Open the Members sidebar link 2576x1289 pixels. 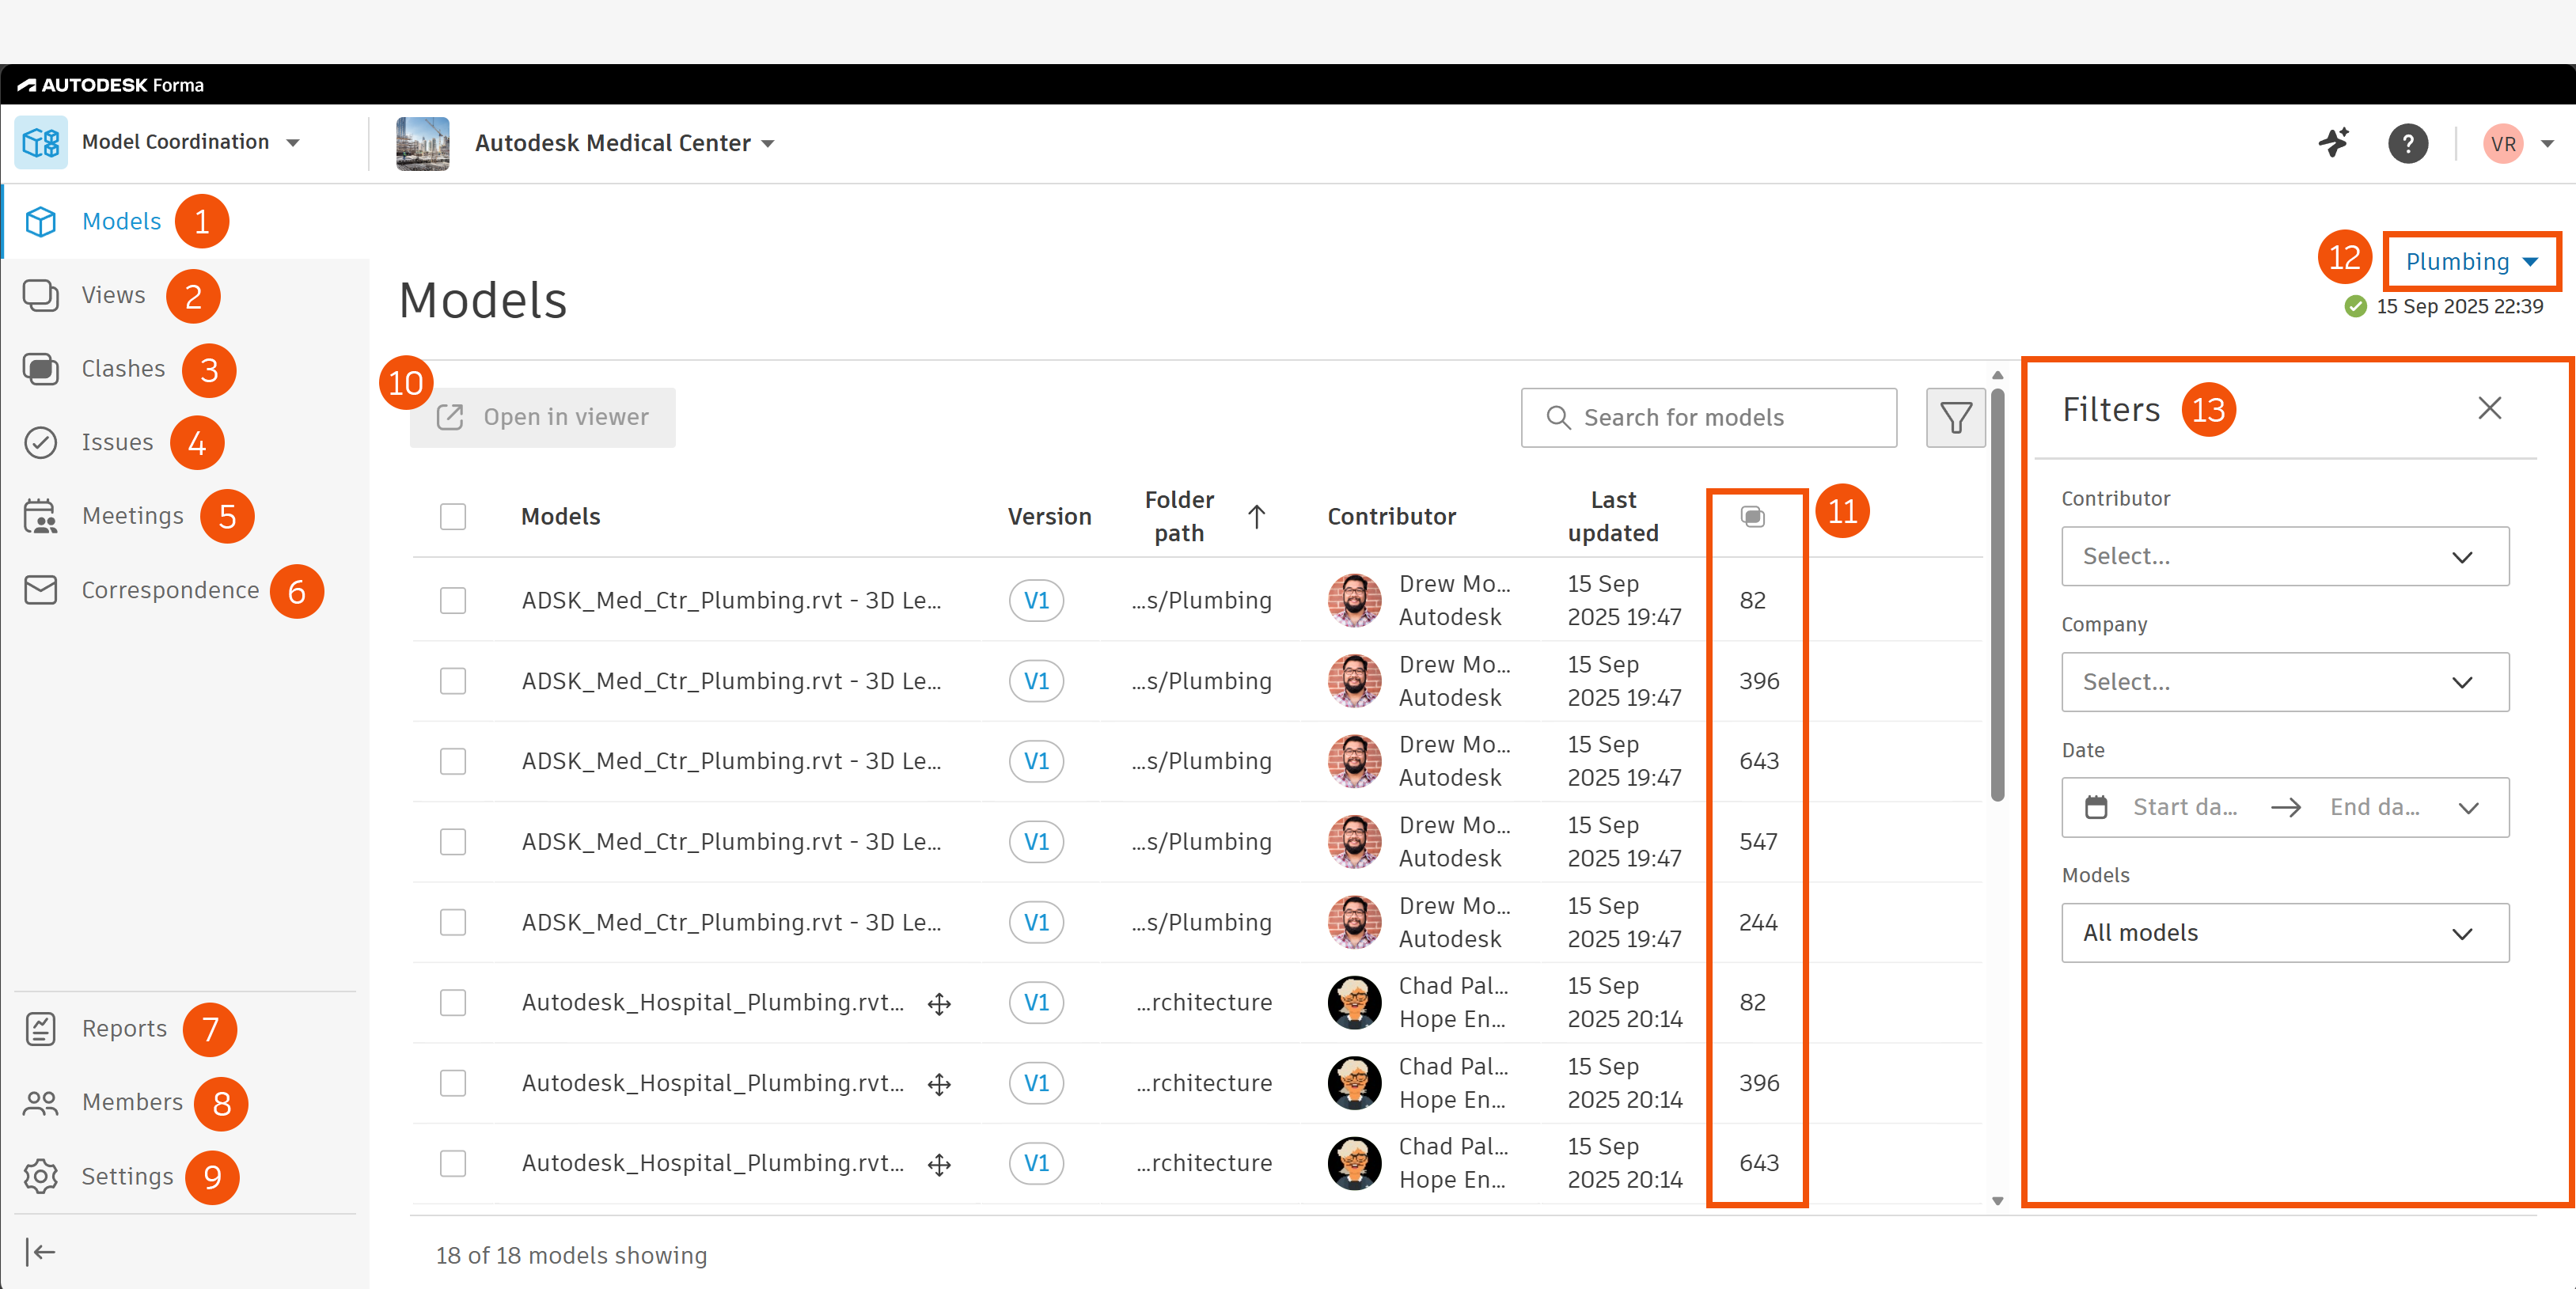coord(132,1102)
